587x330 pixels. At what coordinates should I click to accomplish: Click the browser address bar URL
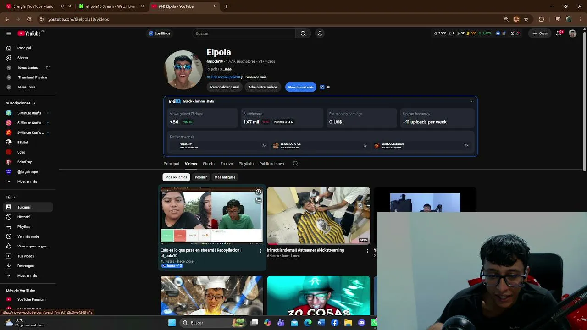(78, 19)
